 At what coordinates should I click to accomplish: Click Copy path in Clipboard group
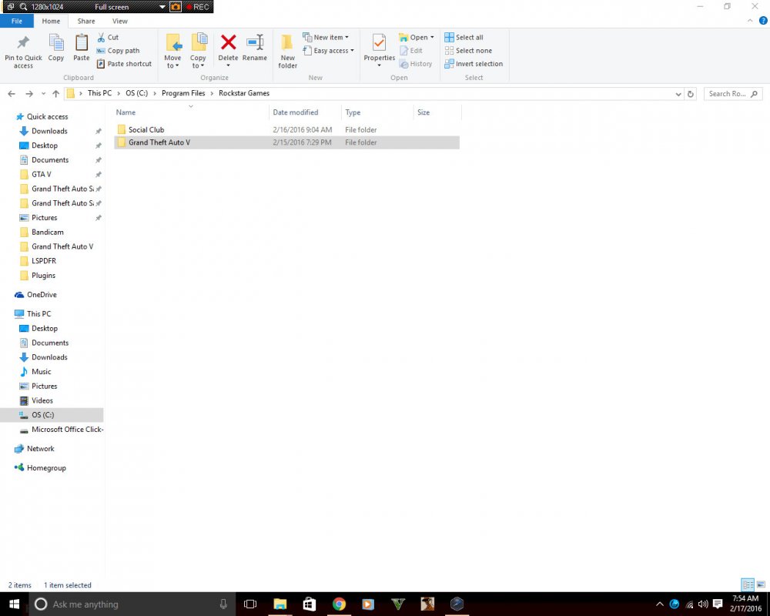click(x=118, y=51)
